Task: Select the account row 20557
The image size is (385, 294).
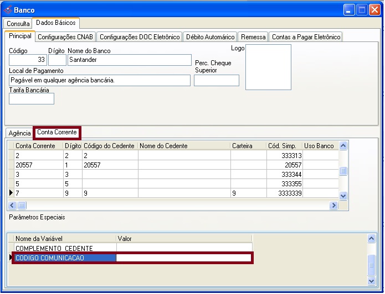Action: point(38,165)
